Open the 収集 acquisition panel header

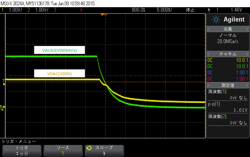pyautogui.click(x=228, y=29)
